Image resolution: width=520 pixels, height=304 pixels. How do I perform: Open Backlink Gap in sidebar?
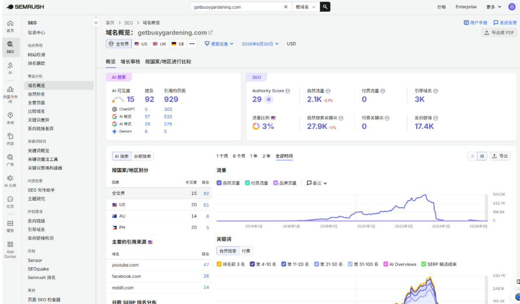tap(40, 128)
